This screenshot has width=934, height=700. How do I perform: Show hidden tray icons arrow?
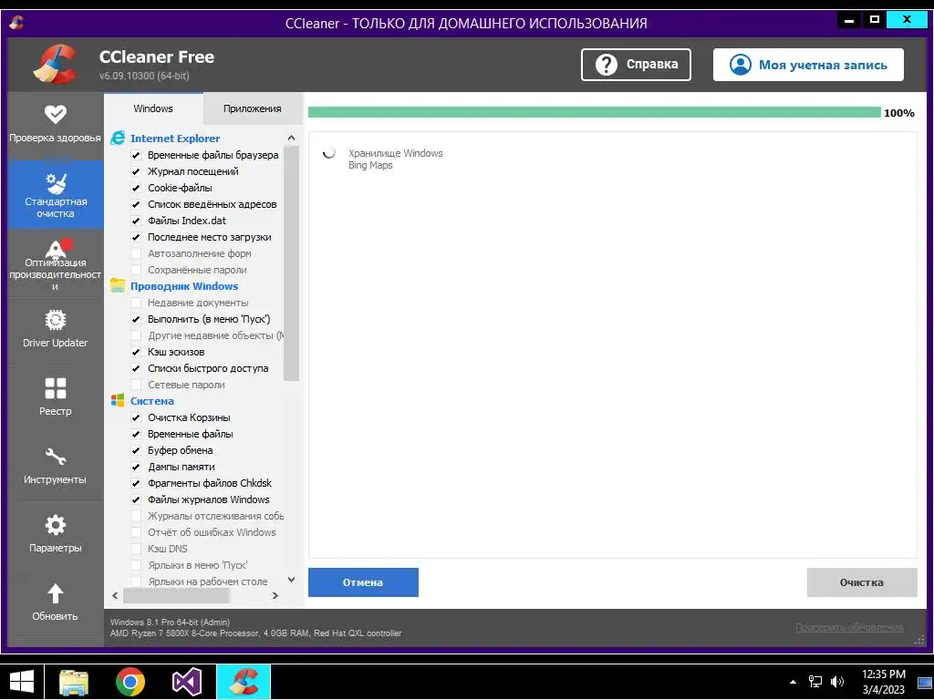pos(793,682)
